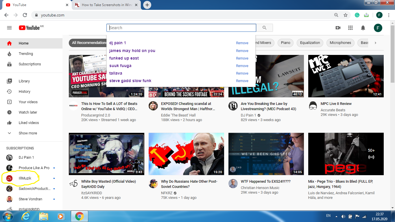The image size is (395, 222).
Task: Select the Equalization chip
Action: 310,43
